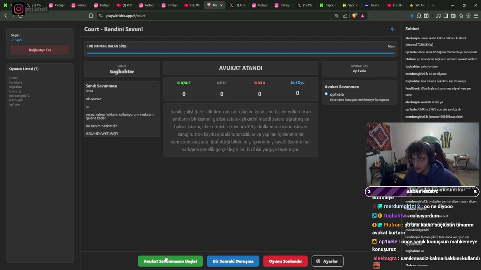Click the link icon beside Sapci
Viewport: 481px width, 270px height.
click(12, 40)
